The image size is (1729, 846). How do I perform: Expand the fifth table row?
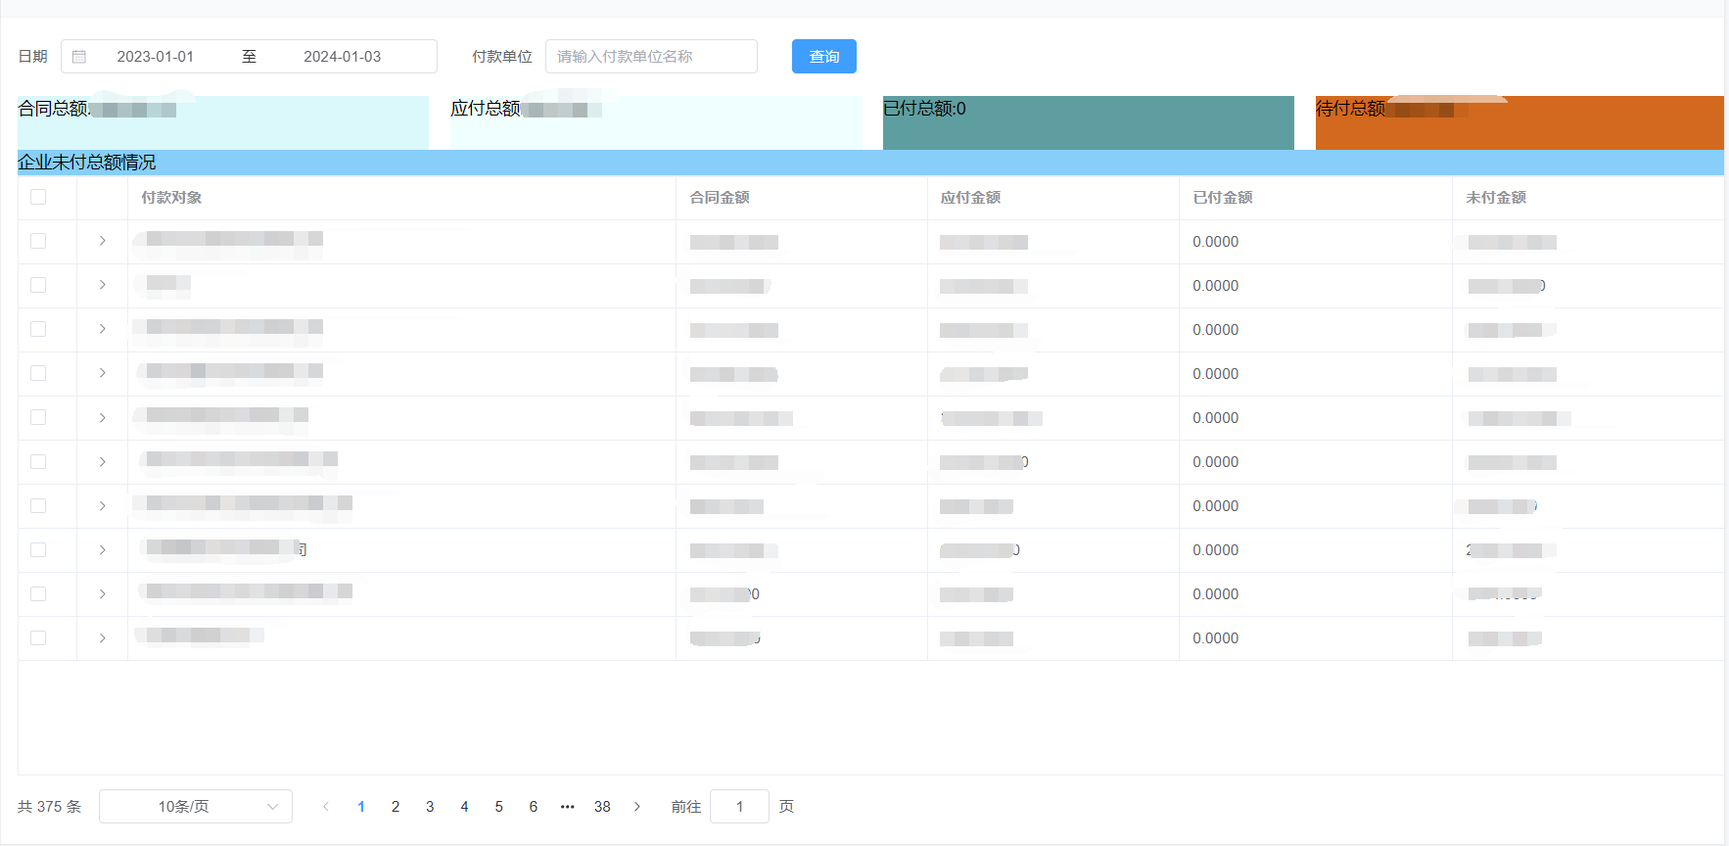pos(102,417)
